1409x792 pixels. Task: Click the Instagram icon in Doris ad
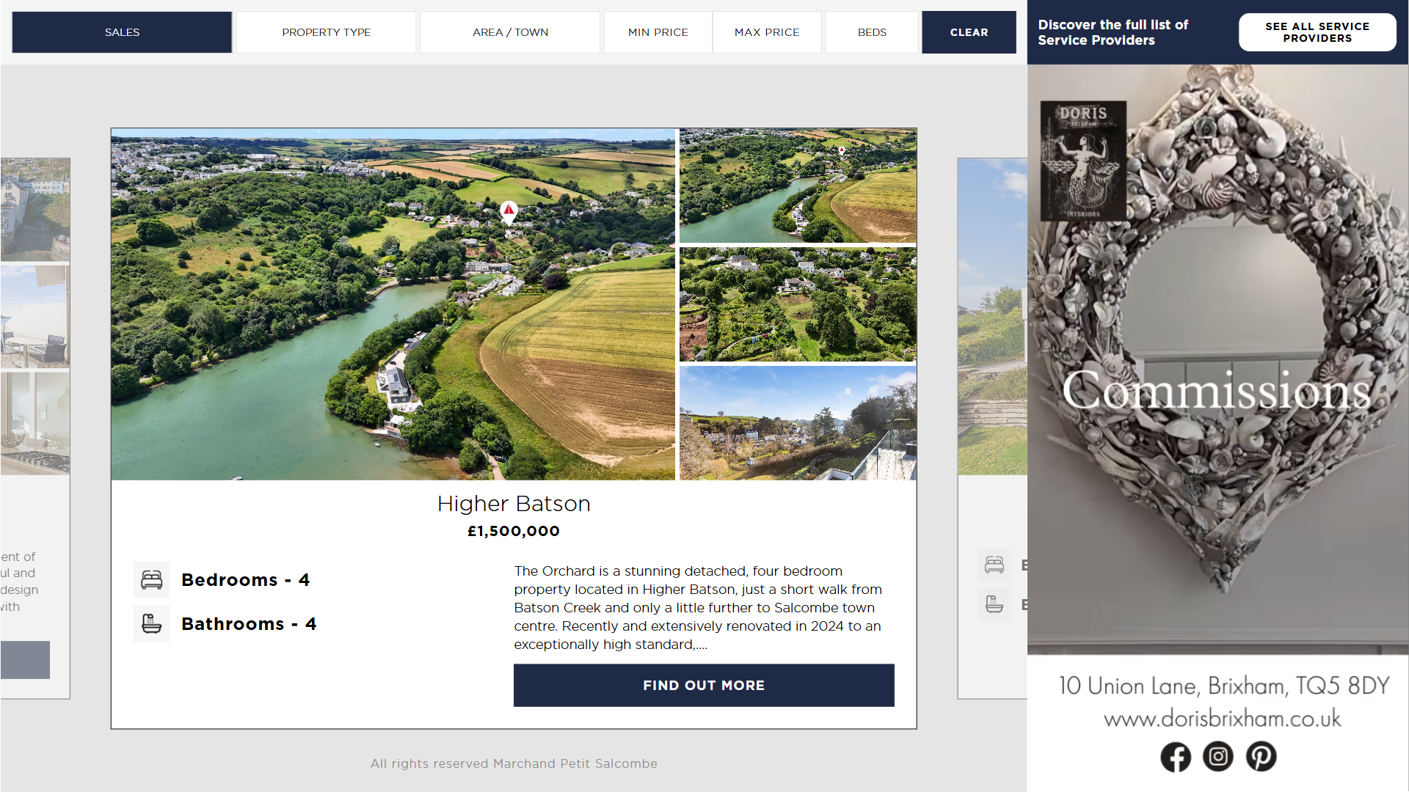coord(1218,757)
